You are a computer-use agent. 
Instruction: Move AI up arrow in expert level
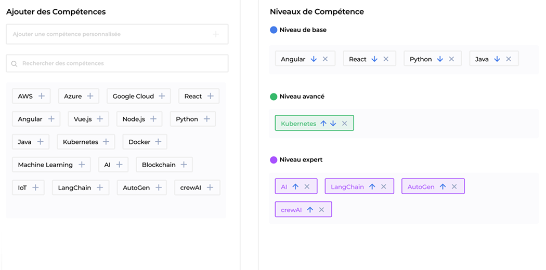click(296, 186)
